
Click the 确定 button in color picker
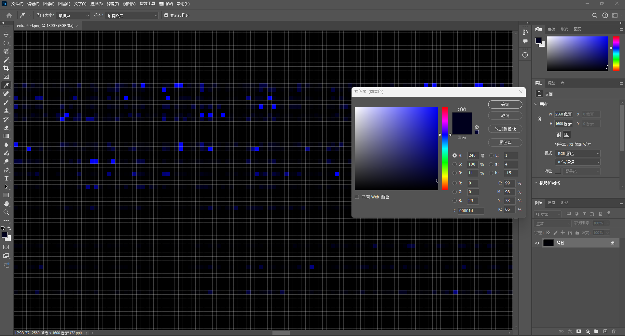505,104
